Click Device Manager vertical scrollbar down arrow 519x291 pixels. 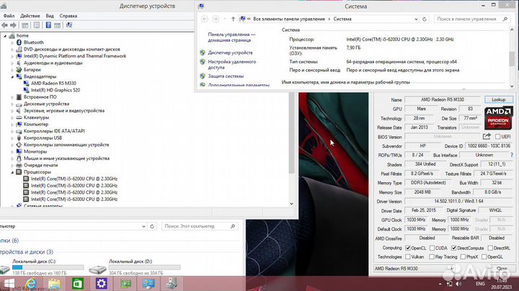click(x=292, y=204)
